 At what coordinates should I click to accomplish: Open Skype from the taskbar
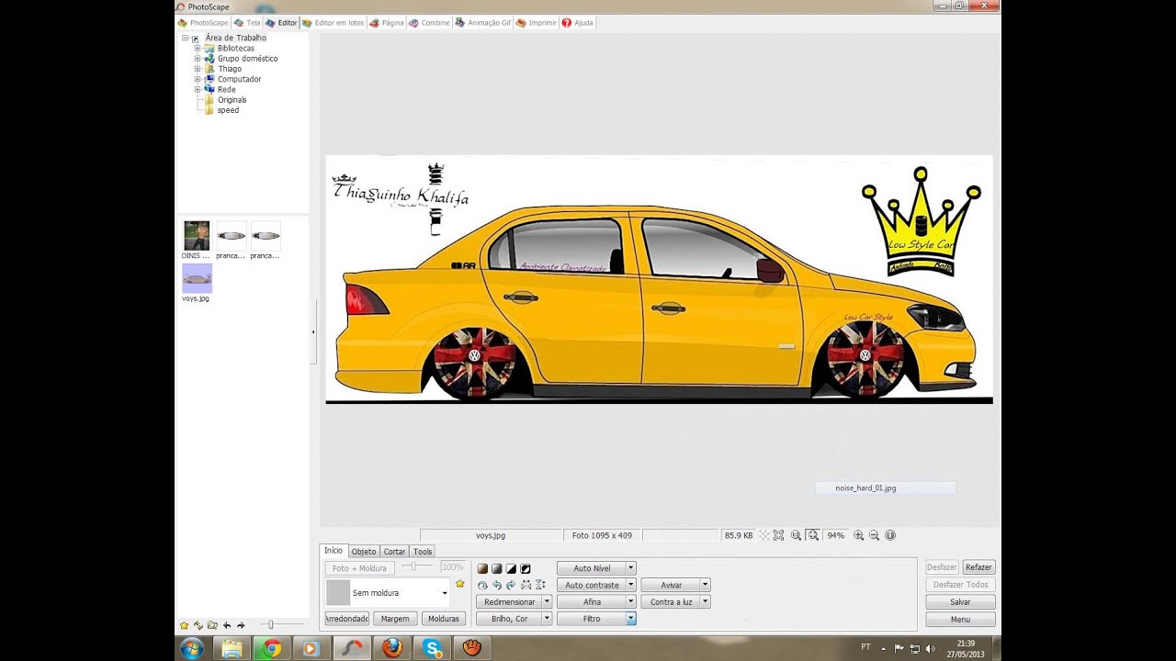click(x=432, y=648)
